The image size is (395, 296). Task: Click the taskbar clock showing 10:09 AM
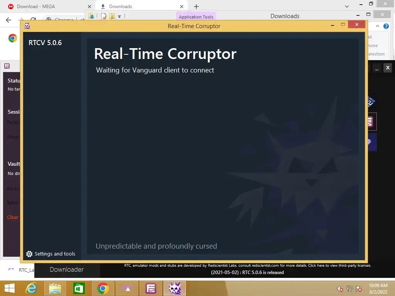[x=378, y=288]
